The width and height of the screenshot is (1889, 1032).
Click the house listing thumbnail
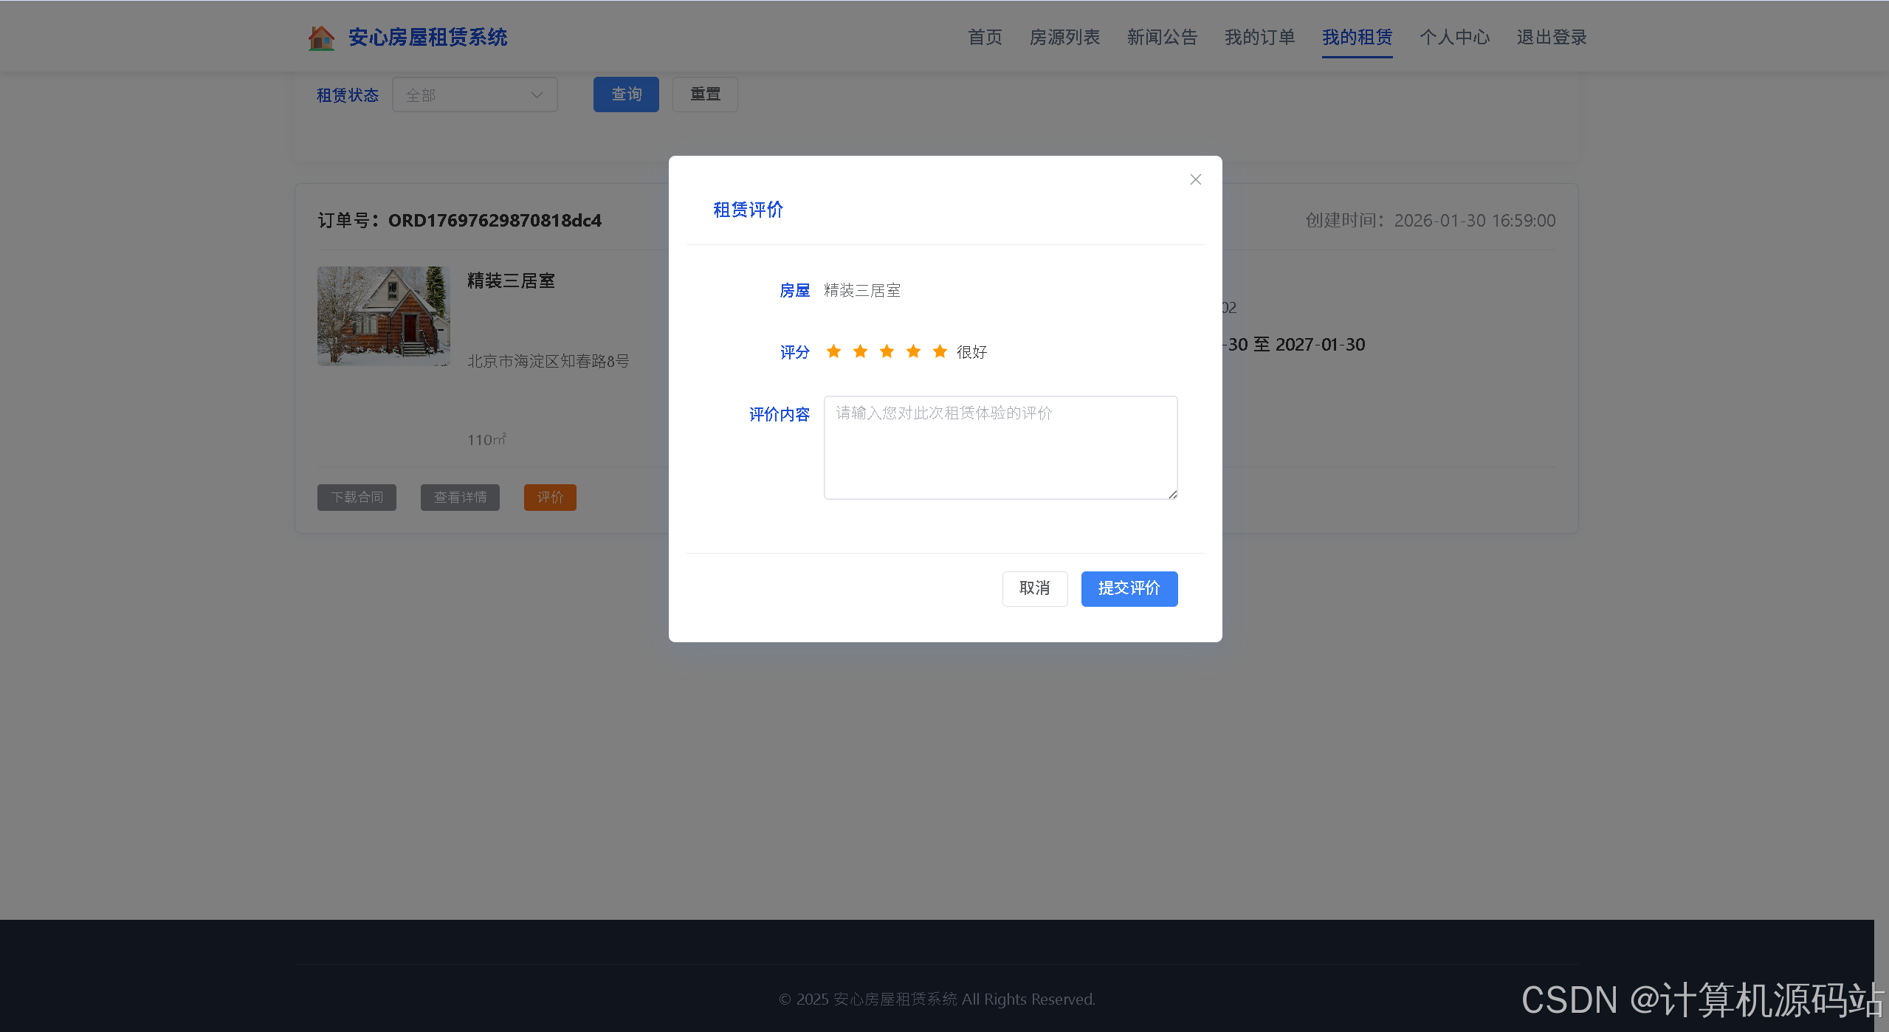point(383,316)
